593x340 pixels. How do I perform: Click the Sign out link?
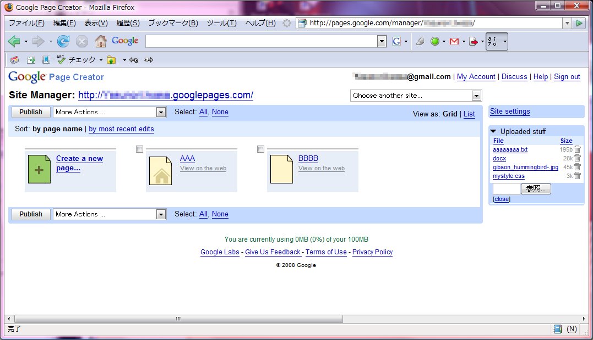tap(567, 76)
